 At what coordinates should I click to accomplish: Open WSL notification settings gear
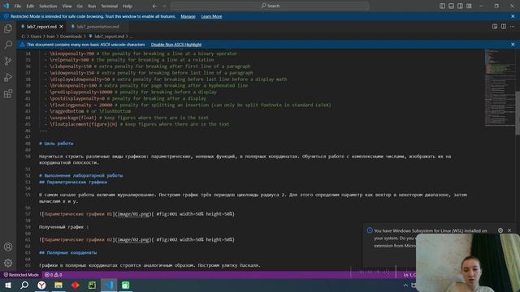(500, 230)
